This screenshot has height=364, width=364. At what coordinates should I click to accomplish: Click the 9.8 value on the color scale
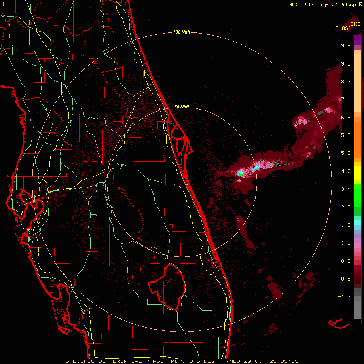point(346,45)
